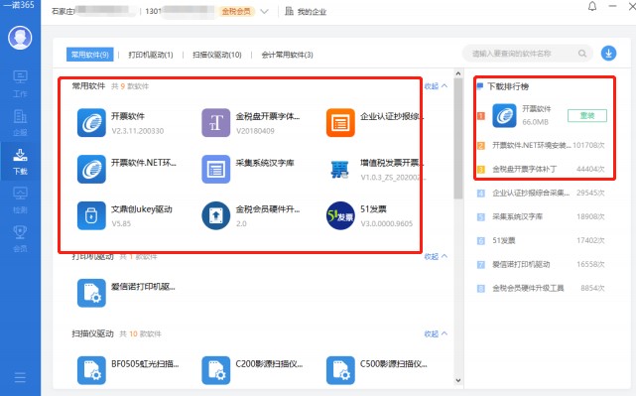Click the 文鼎创ukey驱动 icon
This screenshot has height=396, width=636.
pyautogui.click(x=91, y=215)
